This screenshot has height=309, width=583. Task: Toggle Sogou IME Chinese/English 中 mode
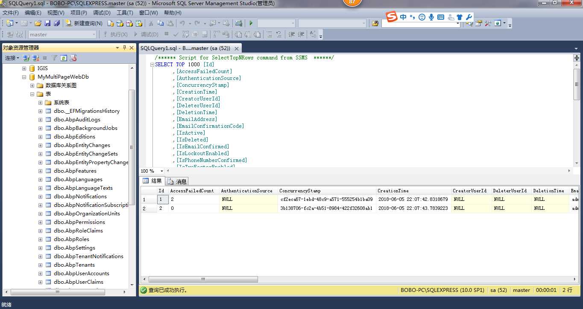tap(403, 17)
